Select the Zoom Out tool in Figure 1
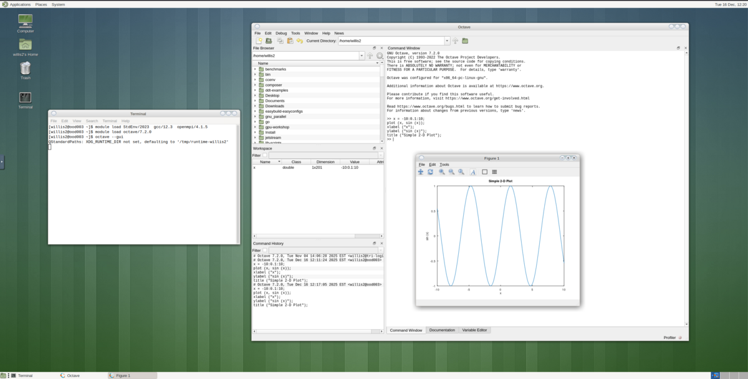Screen dimensions: 748x379 pos(451,172)
